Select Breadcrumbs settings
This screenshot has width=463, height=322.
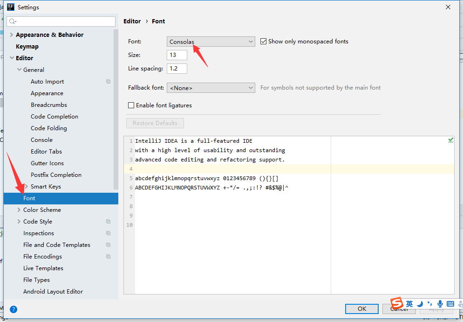coord(49,105)
